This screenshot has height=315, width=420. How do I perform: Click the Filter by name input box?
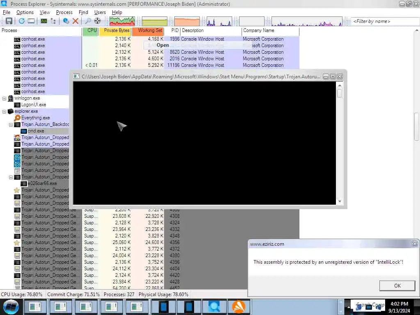(385, 21)
